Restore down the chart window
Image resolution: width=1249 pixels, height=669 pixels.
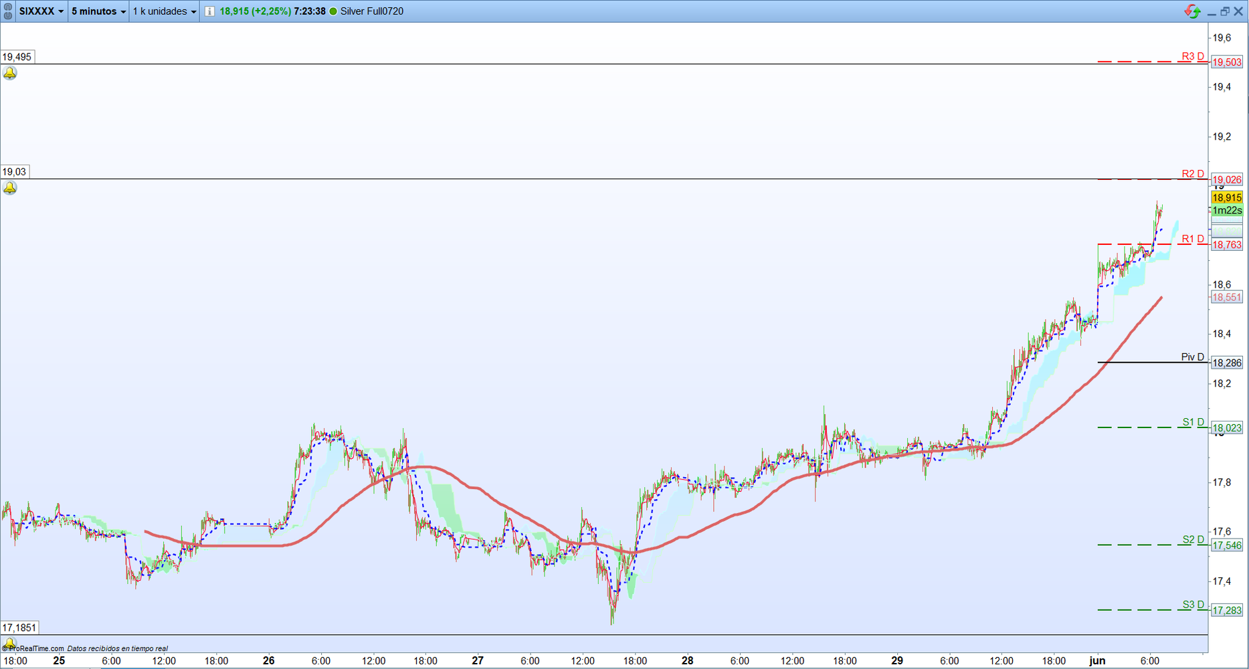coord(1225,11)
